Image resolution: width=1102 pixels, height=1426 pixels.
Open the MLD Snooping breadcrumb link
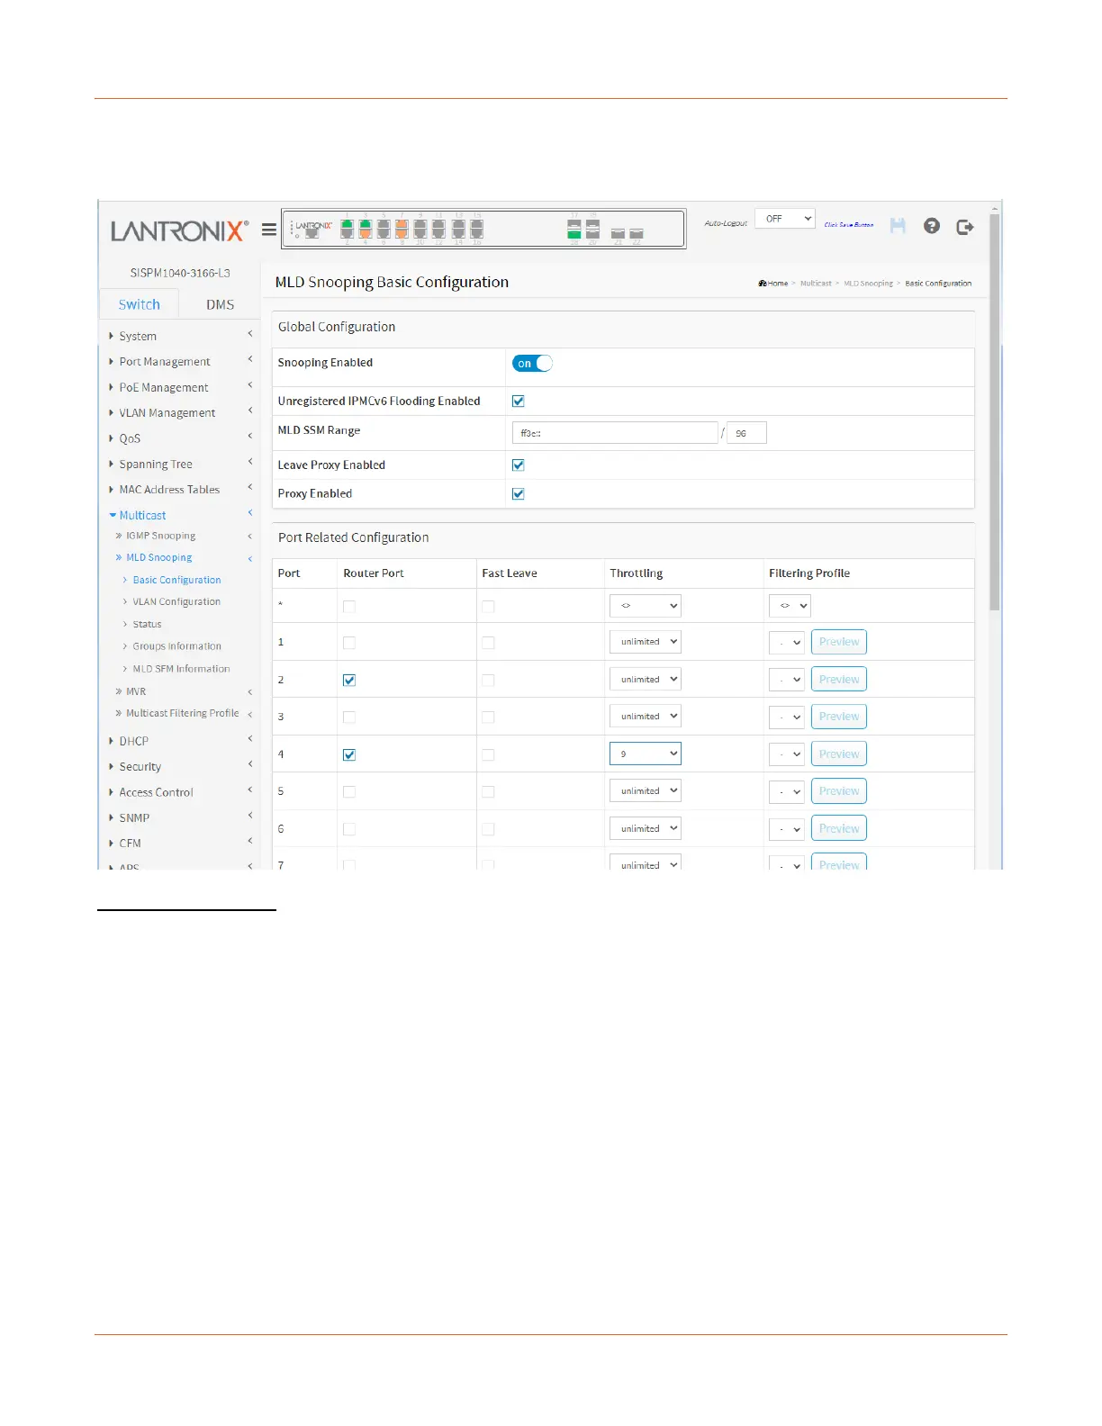tap(868, 284)
